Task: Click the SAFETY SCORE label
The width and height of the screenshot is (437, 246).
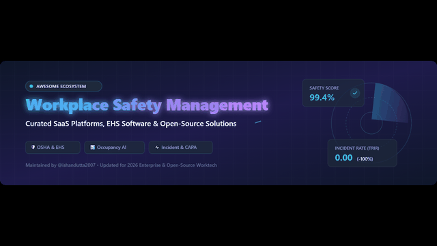Action: [x=324, y=88]
